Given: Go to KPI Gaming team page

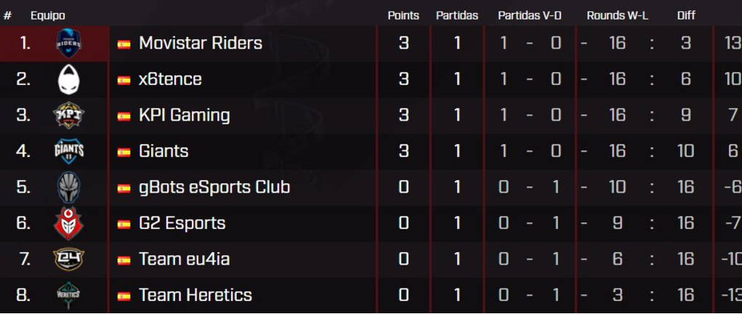Looking at the screenshot, I should 184,115.
